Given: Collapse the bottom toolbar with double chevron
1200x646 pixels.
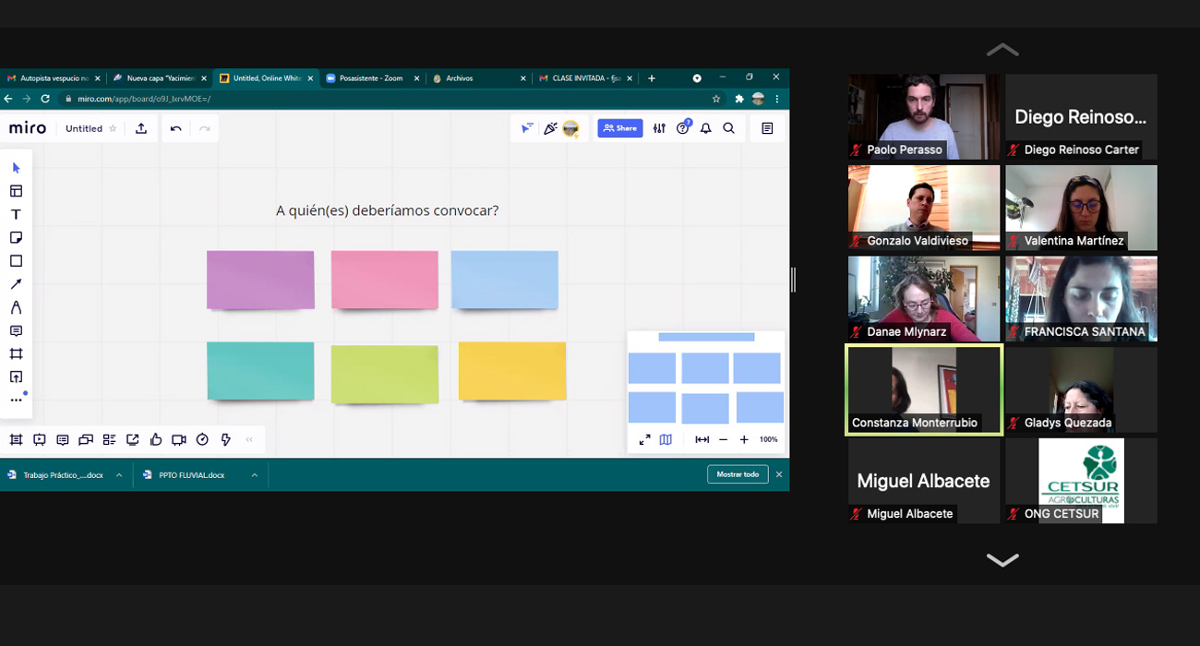Looking at the screenshot, I should (249, 440).
